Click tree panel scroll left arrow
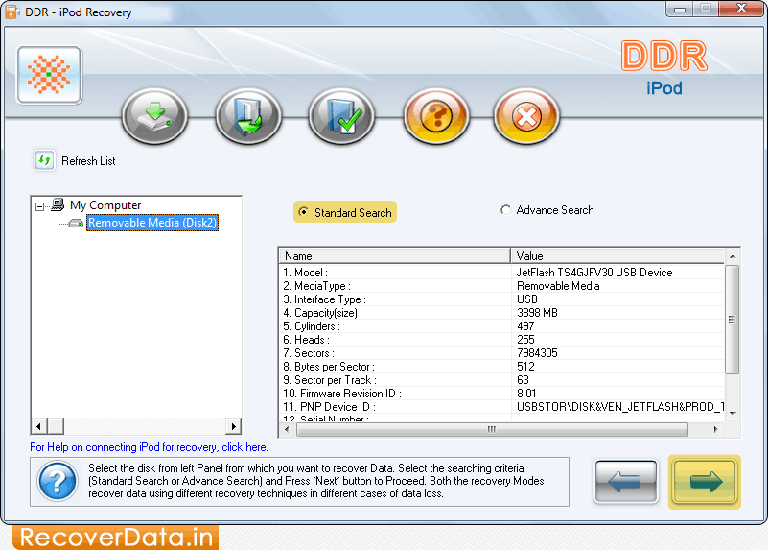Screen dimensions: 768x550 tap(38, 426)
